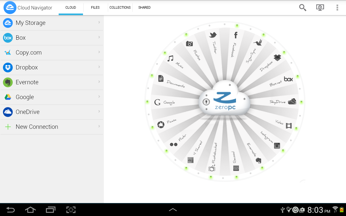Select the Photobucket camera icon

click(212, 168)
